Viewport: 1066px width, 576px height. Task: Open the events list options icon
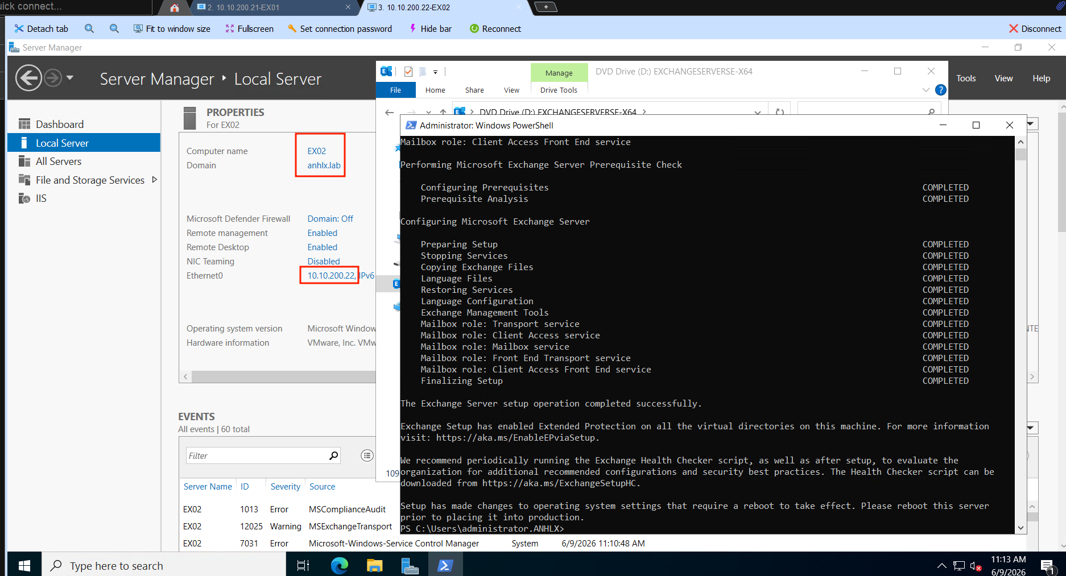click(x=367, y=455)
